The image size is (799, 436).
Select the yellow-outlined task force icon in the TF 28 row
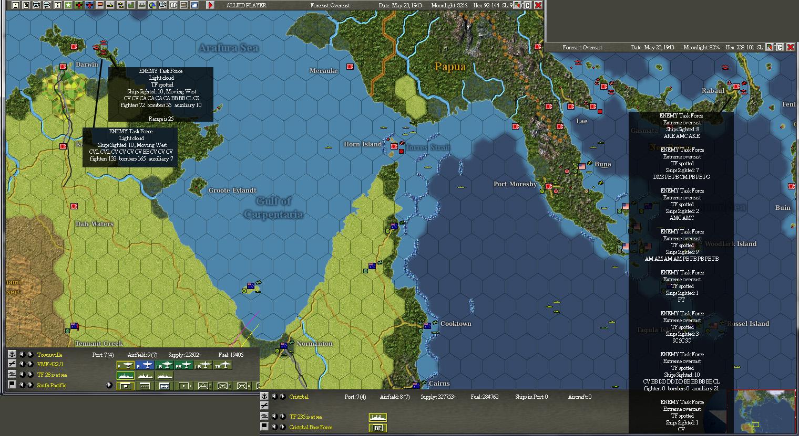coord(125,376)
